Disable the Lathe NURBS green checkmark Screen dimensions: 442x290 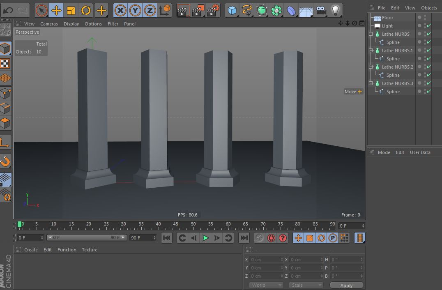[429, 34]
